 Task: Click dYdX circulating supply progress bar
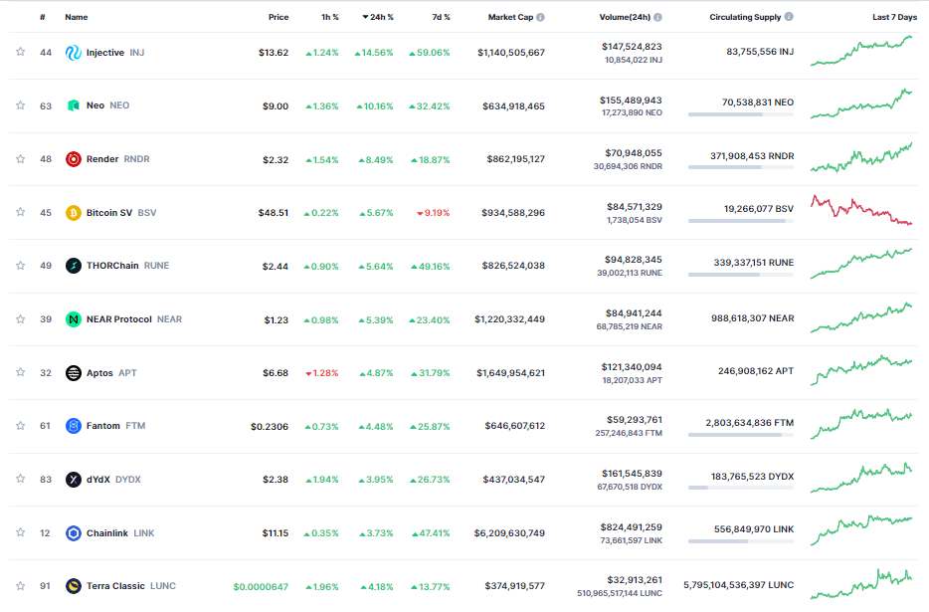pyautogui.click(x=741, y=488)
